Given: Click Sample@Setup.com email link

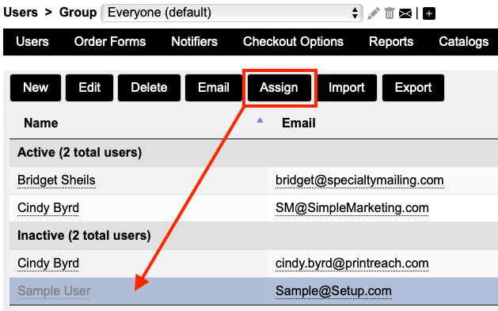Looking at the screenshot, I should pos(333,291).
